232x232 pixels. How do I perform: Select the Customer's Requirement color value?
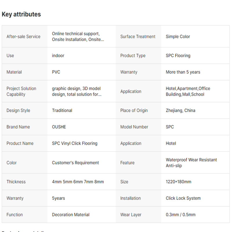[x=75, y=163]
